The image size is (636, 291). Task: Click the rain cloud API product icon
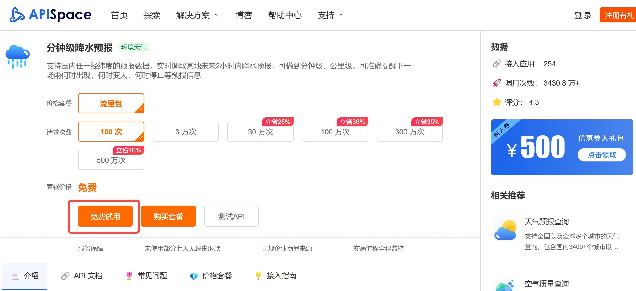(17, 56)
